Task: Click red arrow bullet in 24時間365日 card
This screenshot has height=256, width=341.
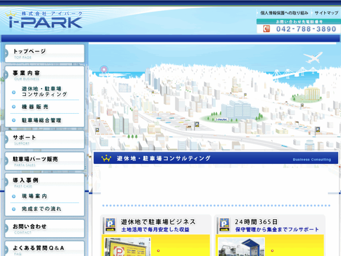Action: tap(272, 251)
